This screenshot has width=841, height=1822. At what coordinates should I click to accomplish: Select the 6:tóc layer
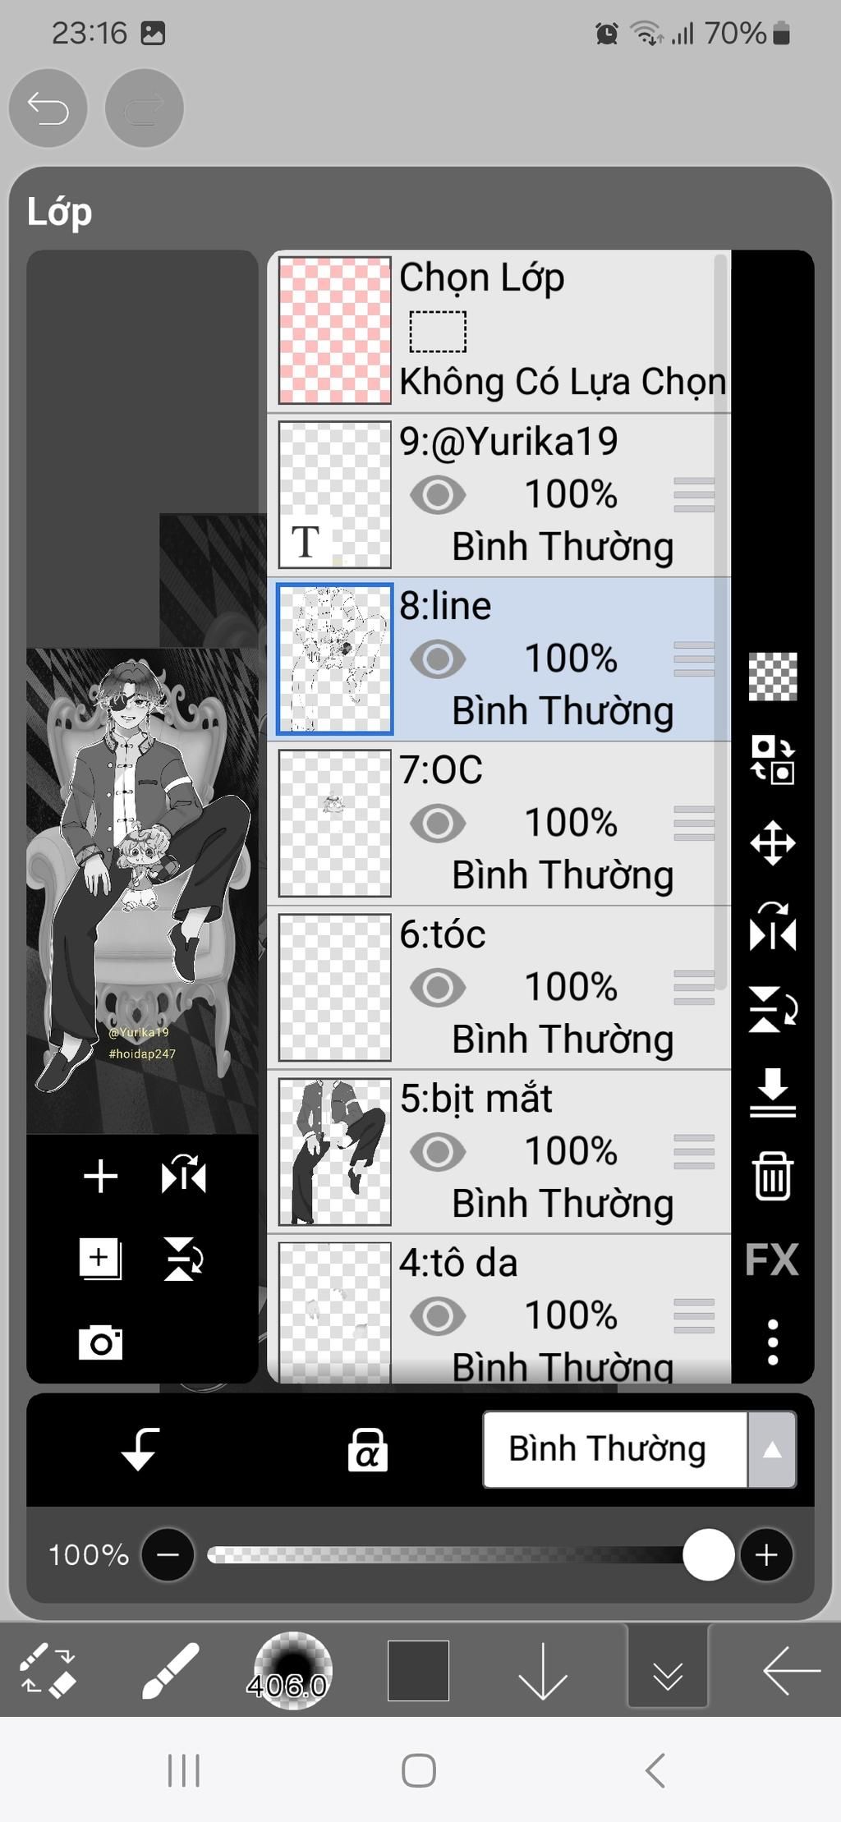pyautogui.click(x=499, y=988)
